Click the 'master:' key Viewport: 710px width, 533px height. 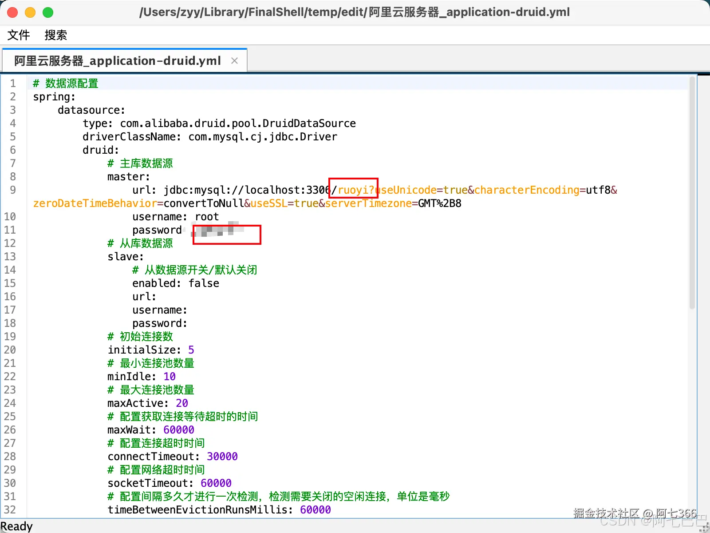coord(129,177)
